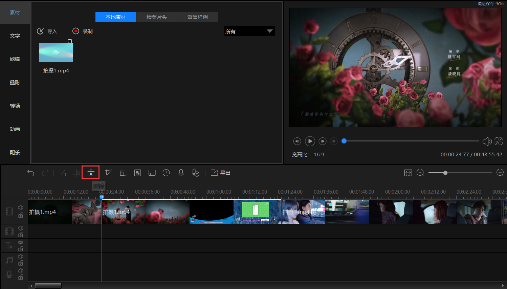Switch to 本地素材 tab
This screenshot has height=289, width=507.
click(116, 17)
